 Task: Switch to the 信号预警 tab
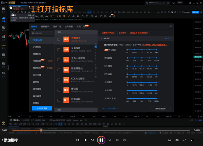click(68, 27)
